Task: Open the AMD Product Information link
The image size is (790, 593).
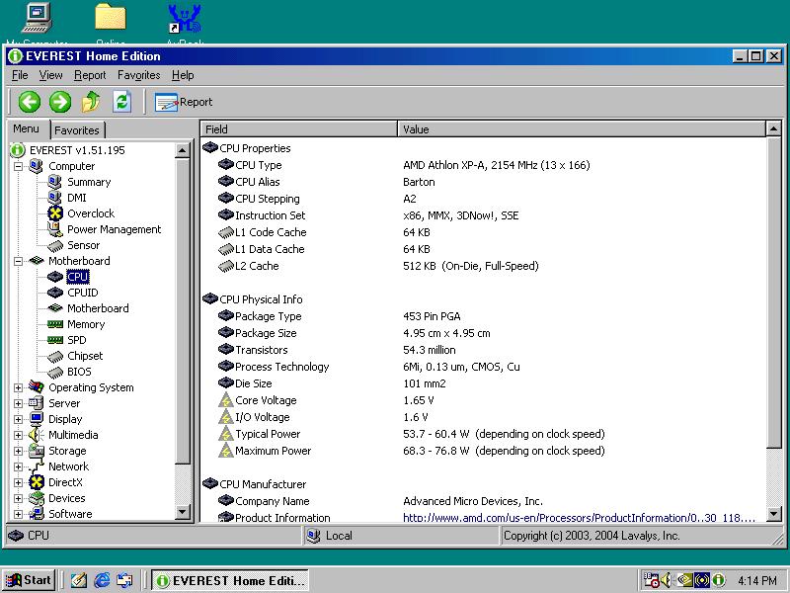Action: pos(580,517)
